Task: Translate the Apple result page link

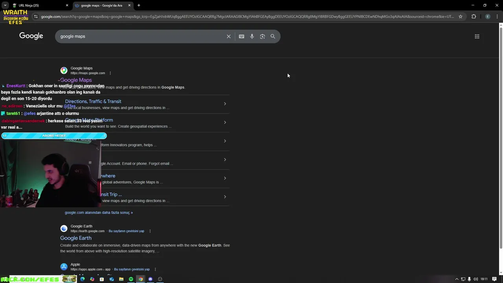Action: [x=132, y=270]
